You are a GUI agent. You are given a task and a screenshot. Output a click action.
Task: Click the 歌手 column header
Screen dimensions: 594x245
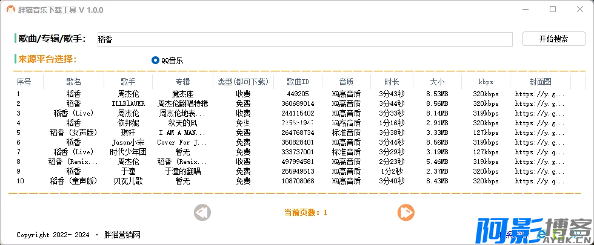coord(128,82)
